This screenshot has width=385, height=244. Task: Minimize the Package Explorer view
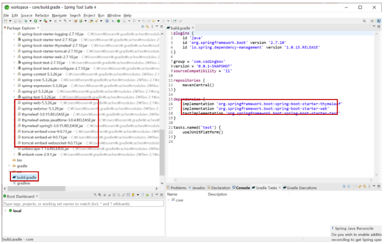pos(157,26)
